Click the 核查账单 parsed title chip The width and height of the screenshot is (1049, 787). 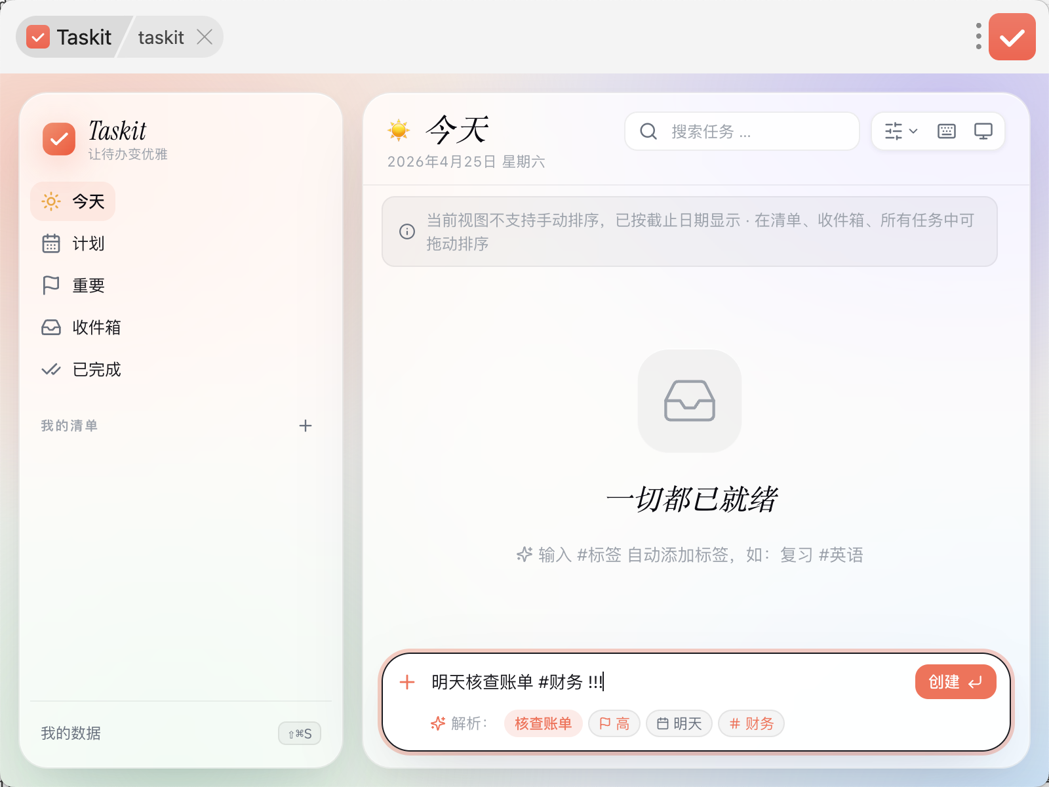tap(544, 723)
